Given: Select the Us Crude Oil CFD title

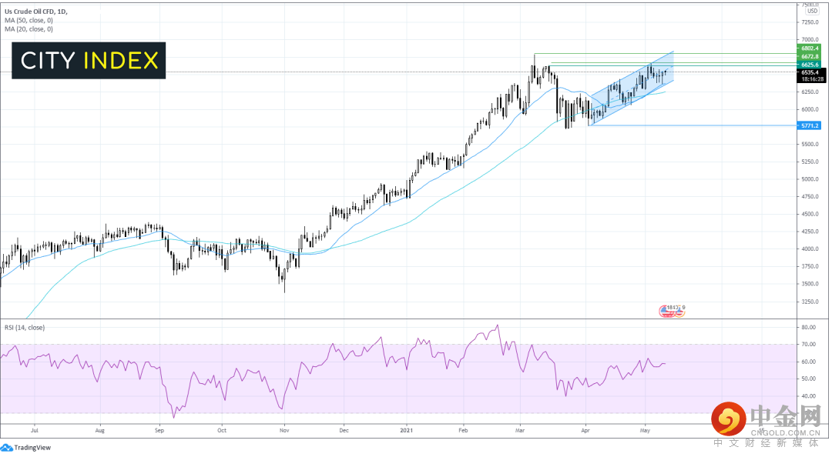Looking at the screenshot, I should (x=36, y=11).
